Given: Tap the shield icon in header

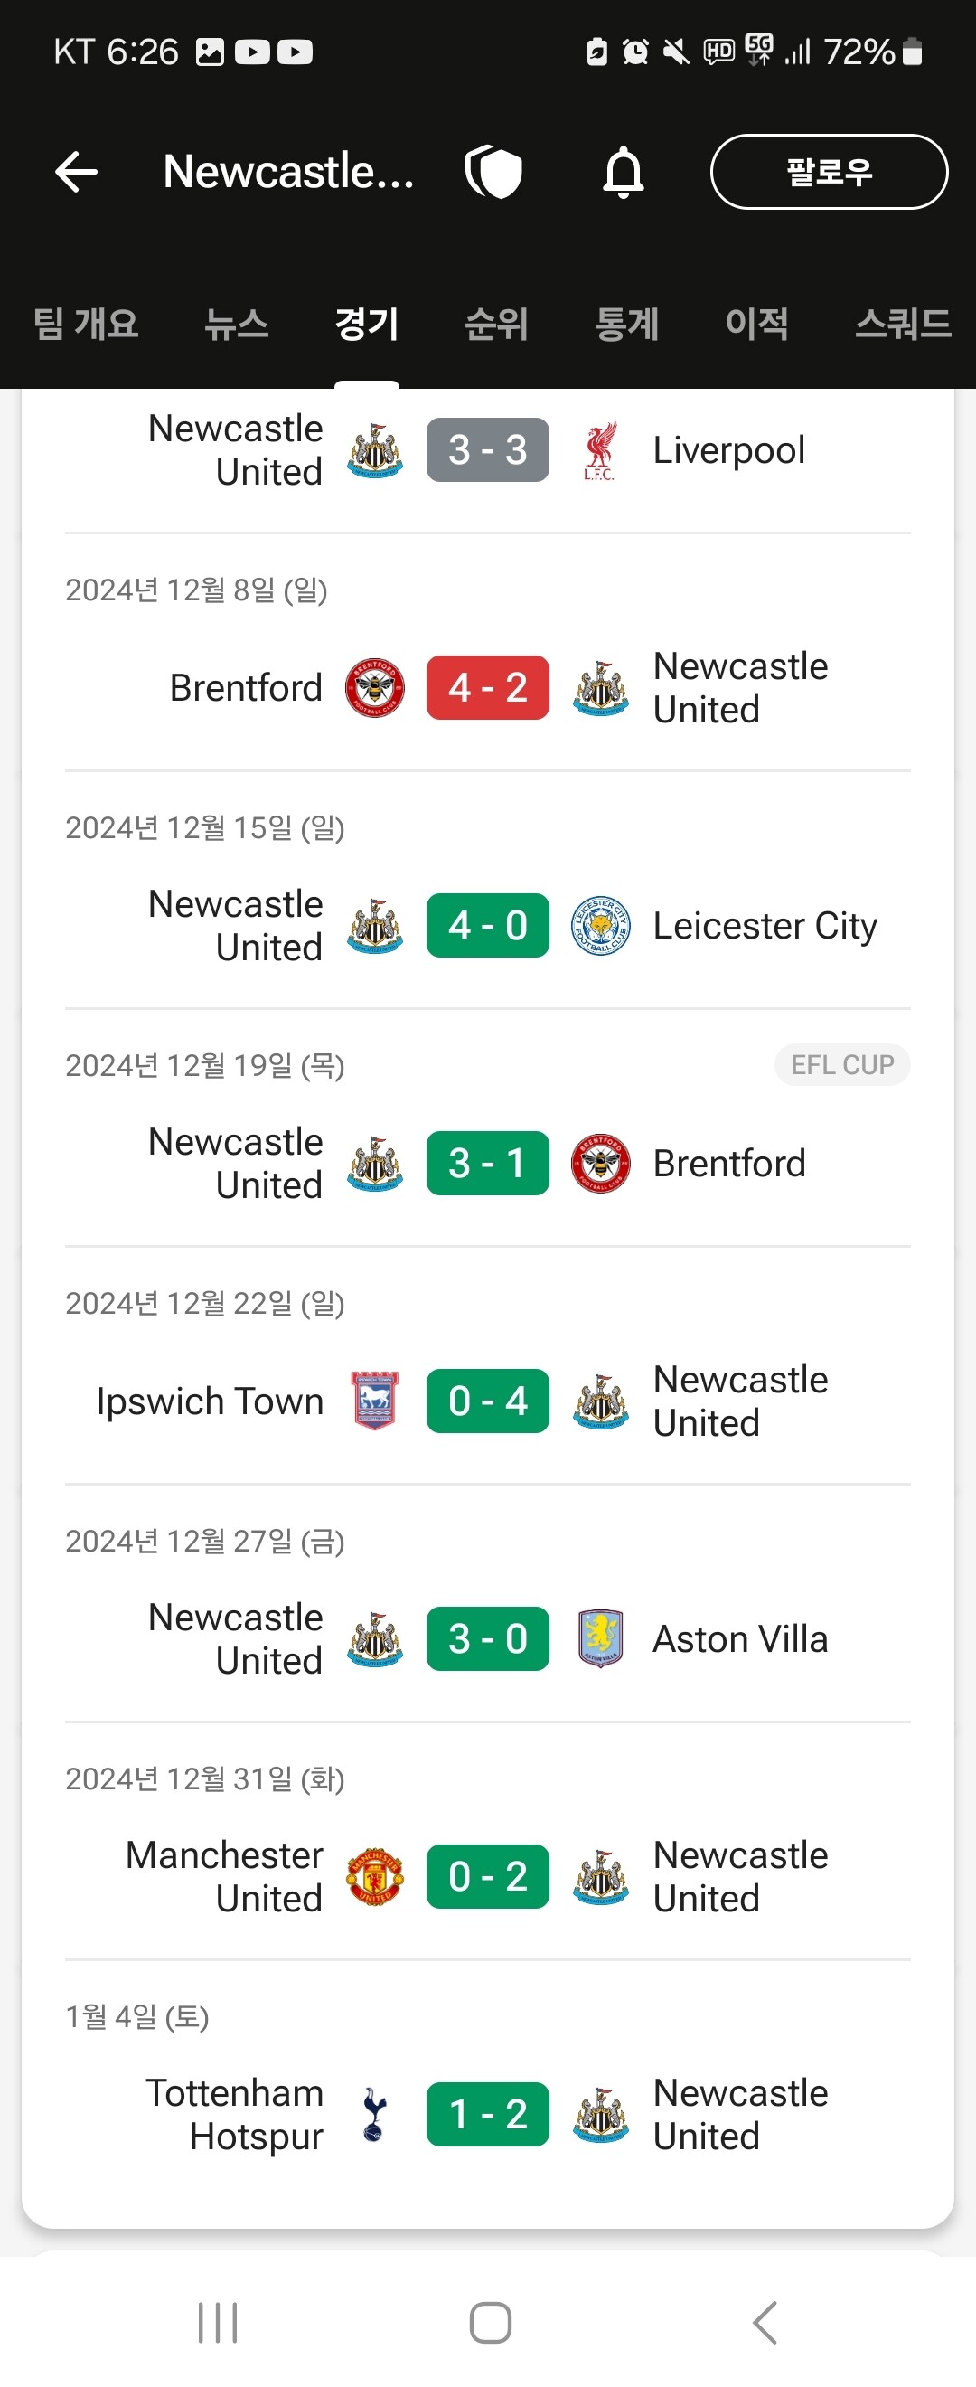Looking at the screenshot, I should [x=494, y=173].
